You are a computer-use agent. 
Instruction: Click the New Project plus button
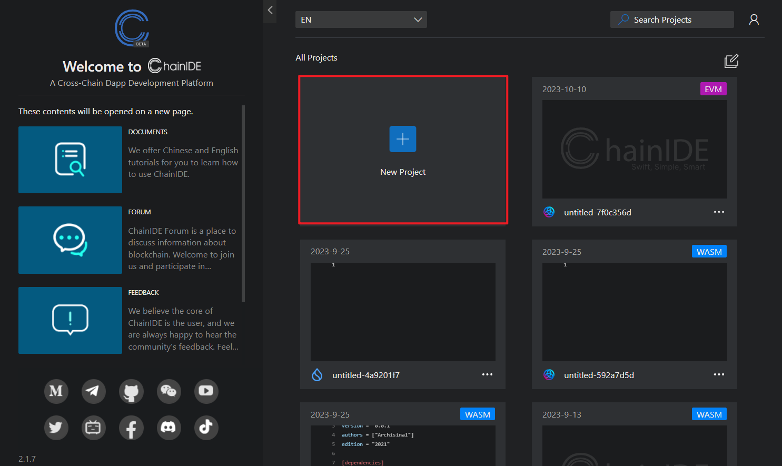click(403, 140)
